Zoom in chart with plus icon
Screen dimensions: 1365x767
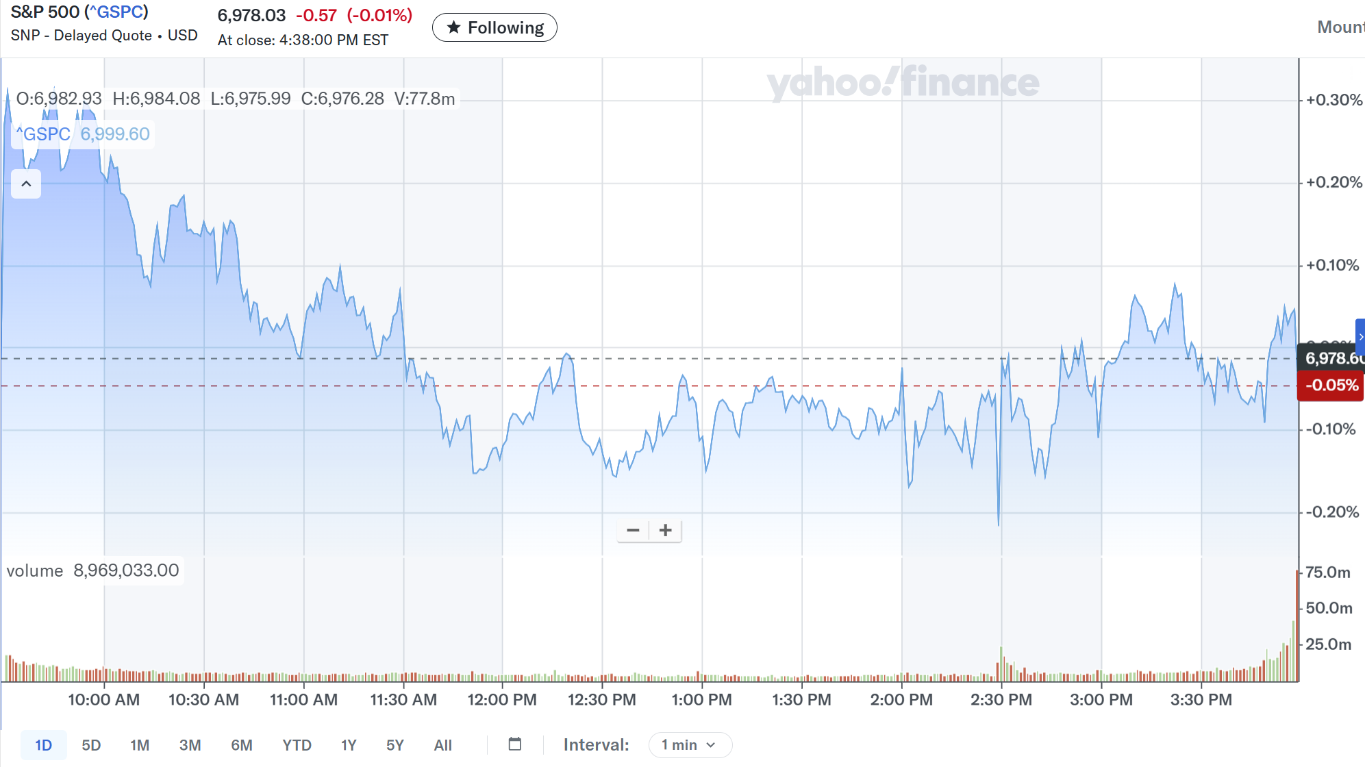pyautogui.click(x=665, y=530)
